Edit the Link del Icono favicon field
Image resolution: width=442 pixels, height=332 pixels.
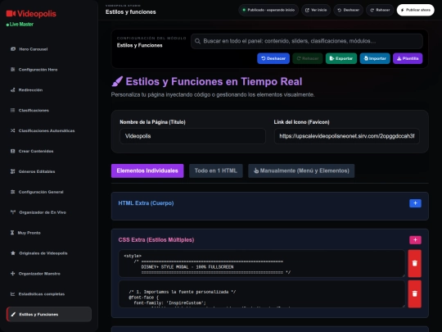(347, 136)
